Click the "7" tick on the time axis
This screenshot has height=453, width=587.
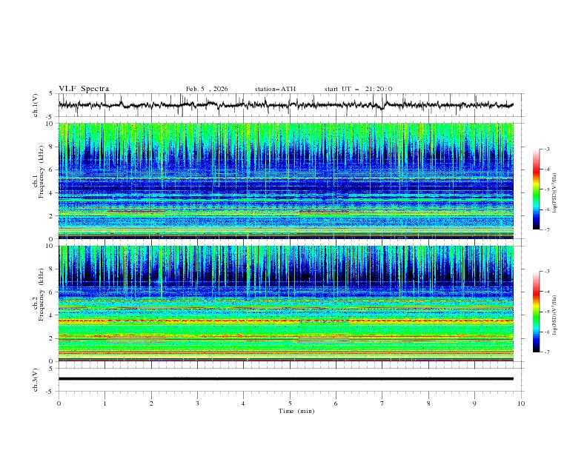click(382, 403)
